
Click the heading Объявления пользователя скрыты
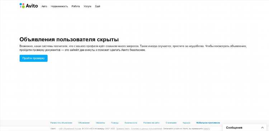click(69, 39)
